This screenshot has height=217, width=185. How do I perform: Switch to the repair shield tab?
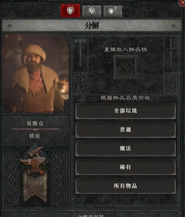(91, 11)
